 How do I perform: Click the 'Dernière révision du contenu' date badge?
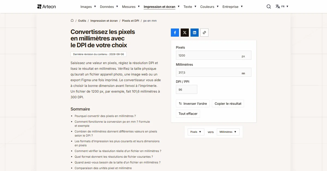tap(98, 54)
